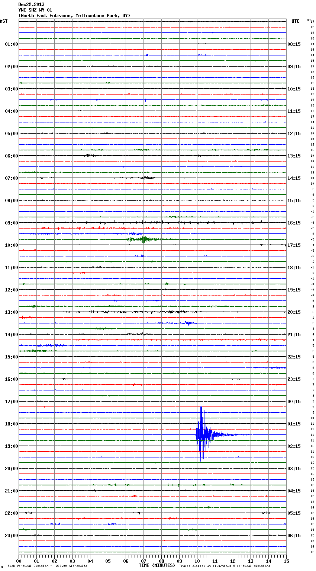Screen dimensions: 316x571
Task: Click the 15 minute tick label
Action: click(286, 561)
